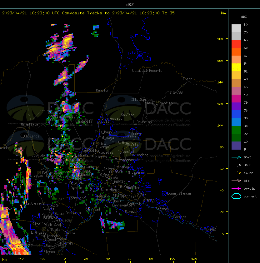
Task: Click the 'Rambion' place label on map
Action: click(102, 90)
